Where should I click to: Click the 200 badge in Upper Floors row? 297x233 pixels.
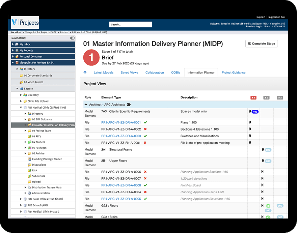point(268,161)
